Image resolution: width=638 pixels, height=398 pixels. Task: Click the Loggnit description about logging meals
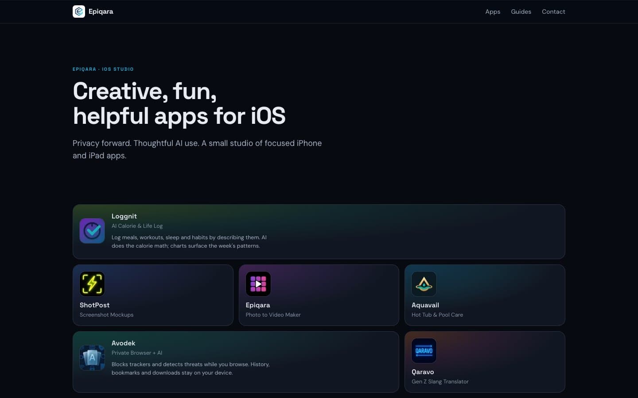point(189,241)
